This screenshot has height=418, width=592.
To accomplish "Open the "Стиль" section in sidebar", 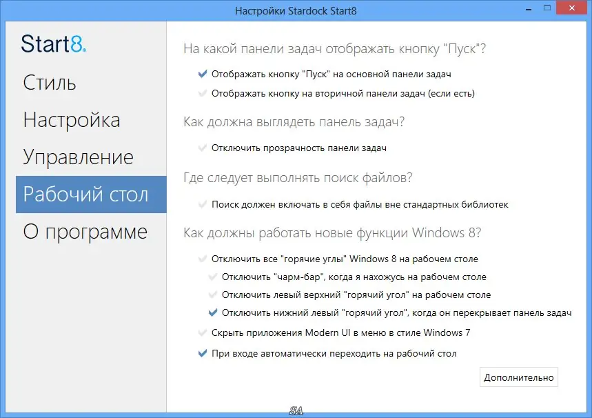I will (50, 83).
